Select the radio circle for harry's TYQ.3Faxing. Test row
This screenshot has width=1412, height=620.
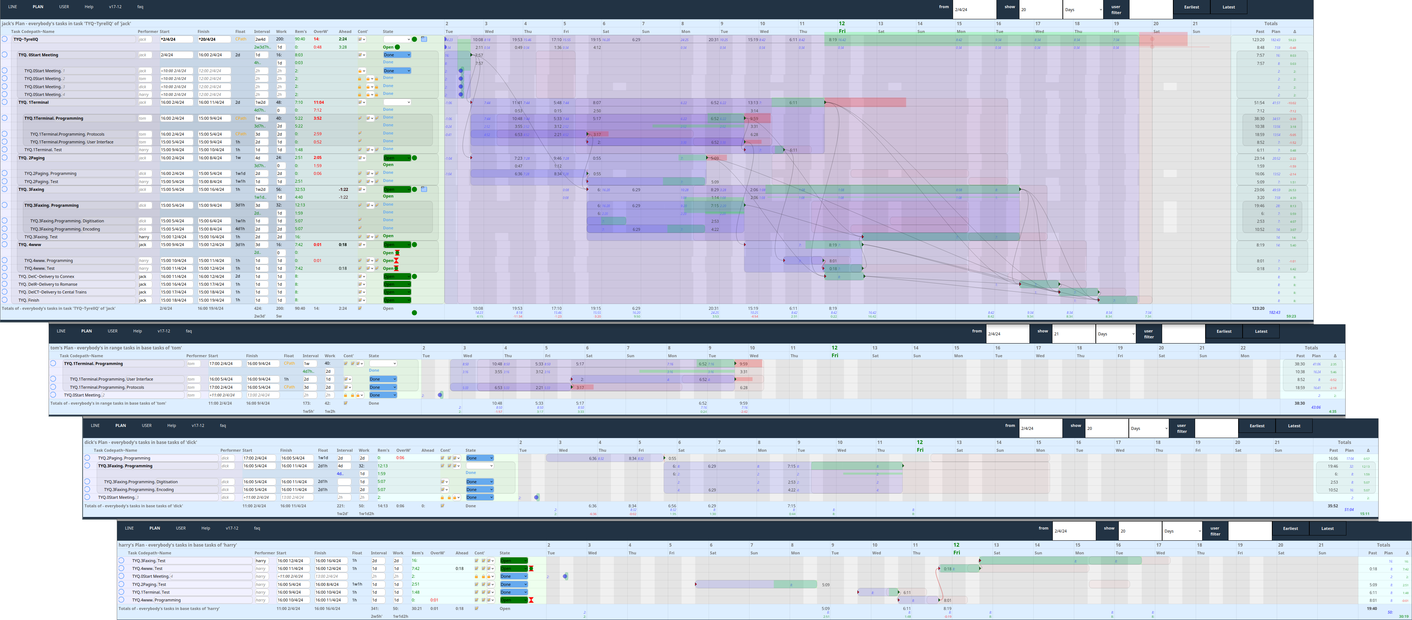point(121,560)
